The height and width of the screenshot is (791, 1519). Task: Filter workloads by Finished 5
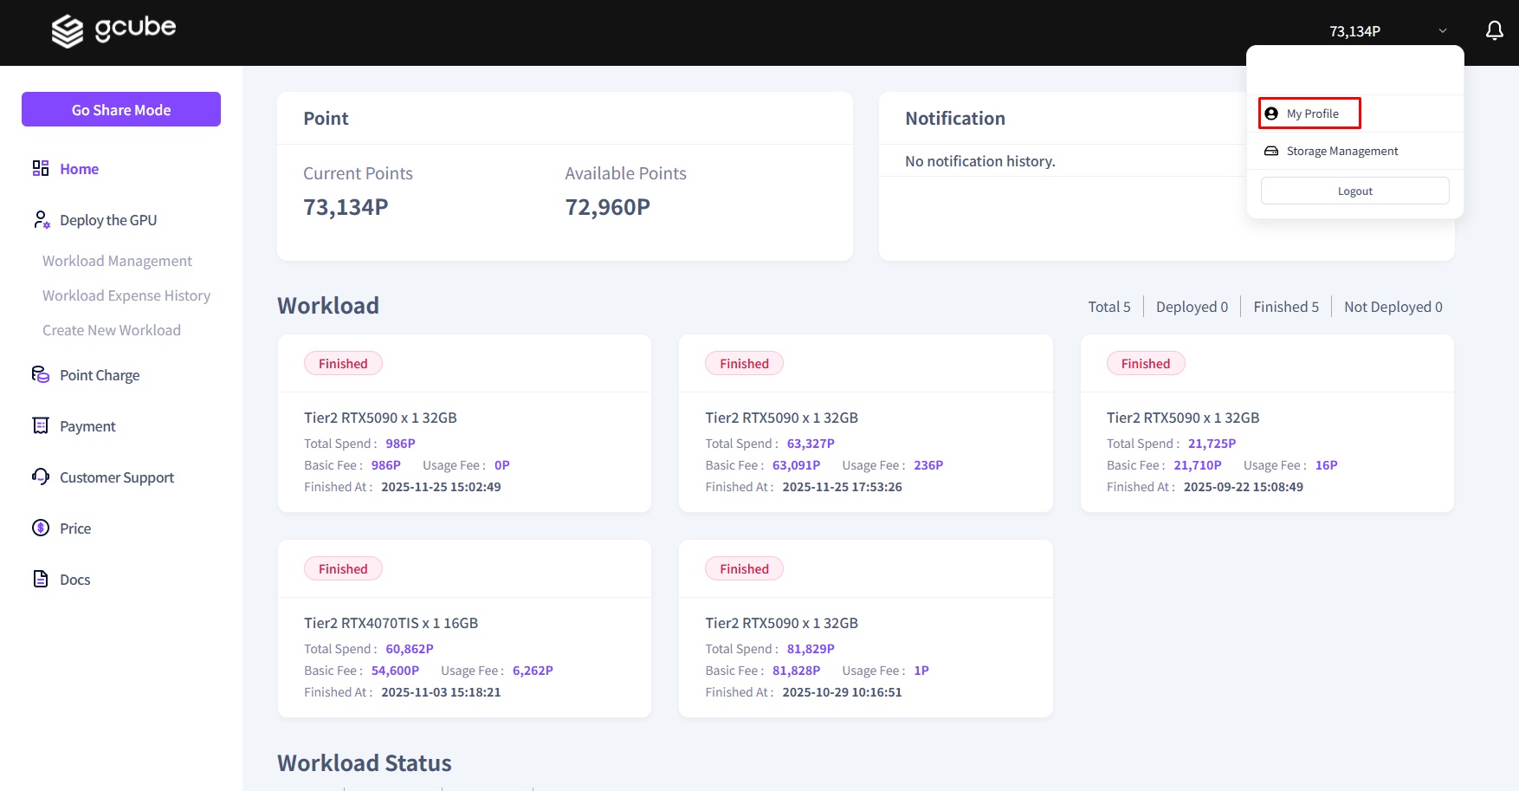pyautogui.click(x=1285, y=307)
